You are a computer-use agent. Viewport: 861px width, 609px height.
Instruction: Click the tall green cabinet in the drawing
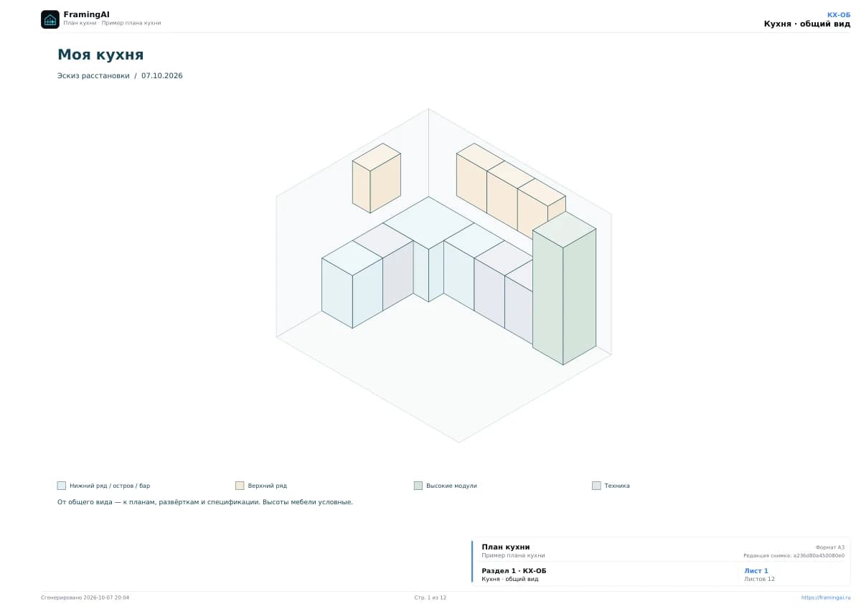pyautogui.click(x=565, y=288)
